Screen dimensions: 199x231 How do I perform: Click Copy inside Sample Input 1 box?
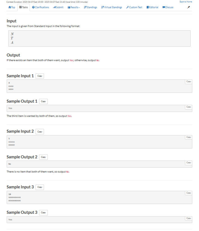tap(188, 82)
